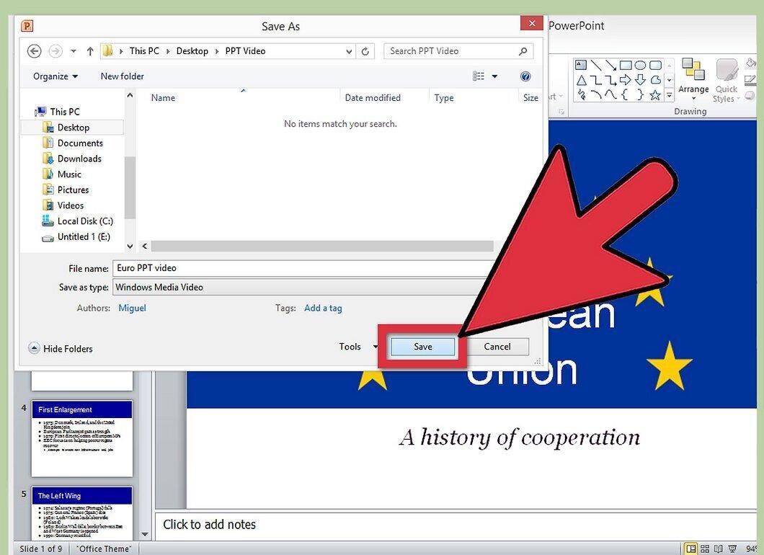Switch to Slide Sorter view

705,549
